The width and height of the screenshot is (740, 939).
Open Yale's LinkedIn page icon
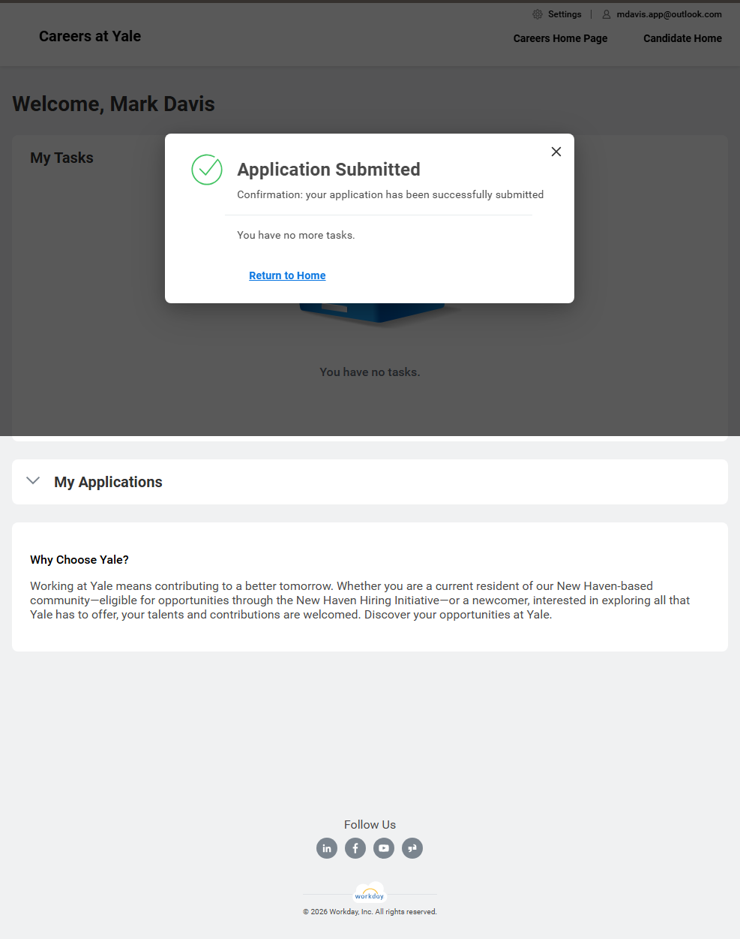(x=327, y=848)
